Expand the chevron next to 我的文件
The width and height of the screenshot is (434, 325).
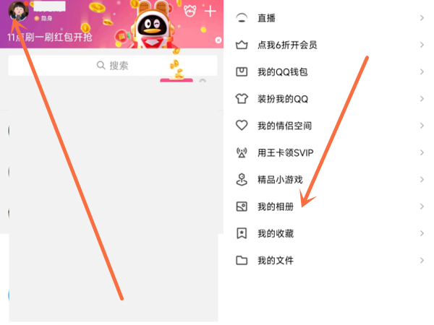[x=422, y=260]
